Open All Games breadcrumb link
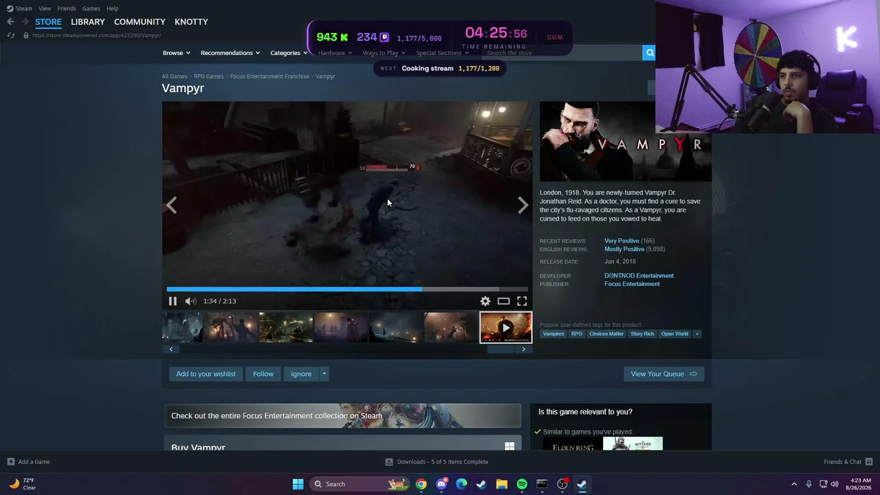The image size is (880, 495). point(175,76)
